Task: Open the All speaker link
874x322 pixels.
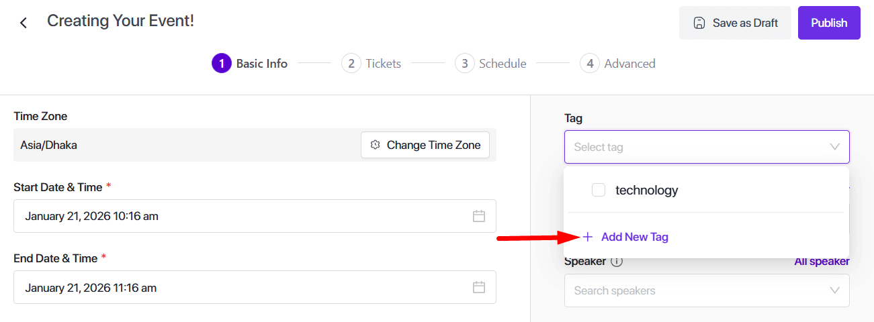Action: [822, 261]
